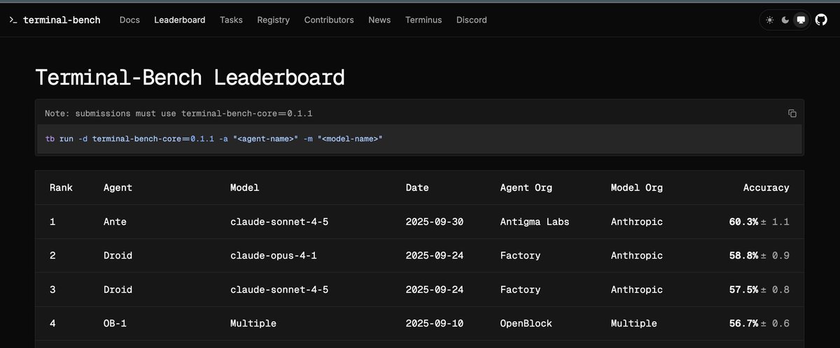Click the Date column header

tap(417, 187)
